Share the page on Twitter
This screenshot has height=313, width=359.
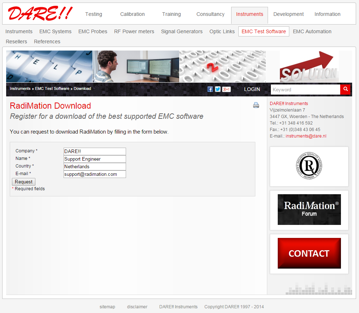[x=218, y=89]
